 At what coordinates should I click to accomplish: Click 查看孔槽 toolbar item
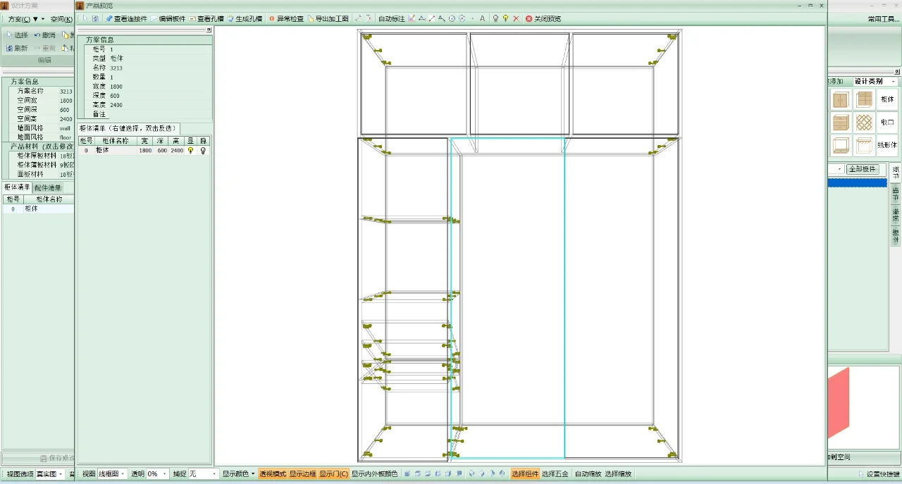[x=206, y=19]
